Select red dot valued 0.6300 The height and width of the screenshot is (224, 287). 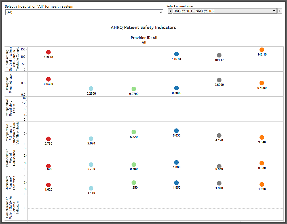48,79
